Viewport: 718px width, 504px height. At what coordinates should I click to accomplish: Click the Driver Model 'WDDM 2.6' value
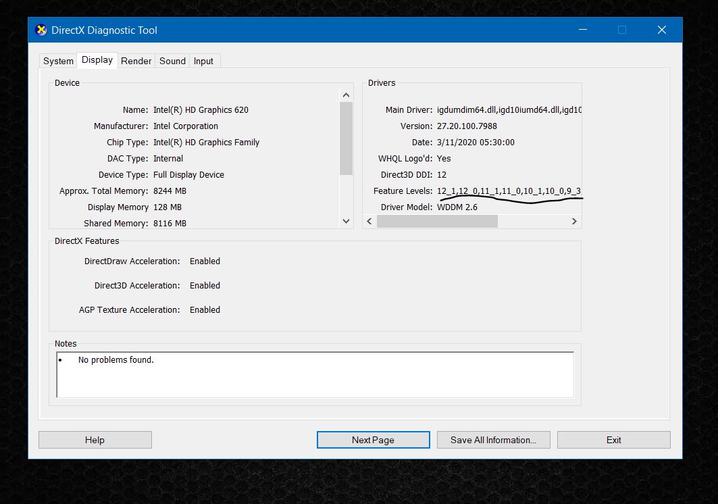[457, 207]
